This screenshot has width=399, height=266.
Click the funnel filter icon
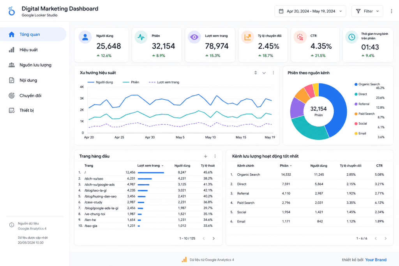(358, 11)
